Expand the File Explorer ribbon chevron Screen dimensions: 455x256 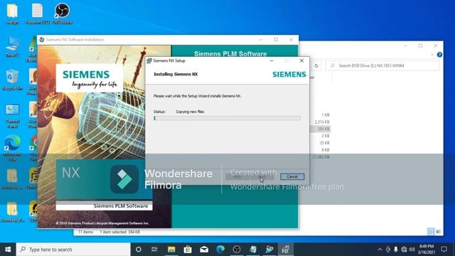(432, 55)
